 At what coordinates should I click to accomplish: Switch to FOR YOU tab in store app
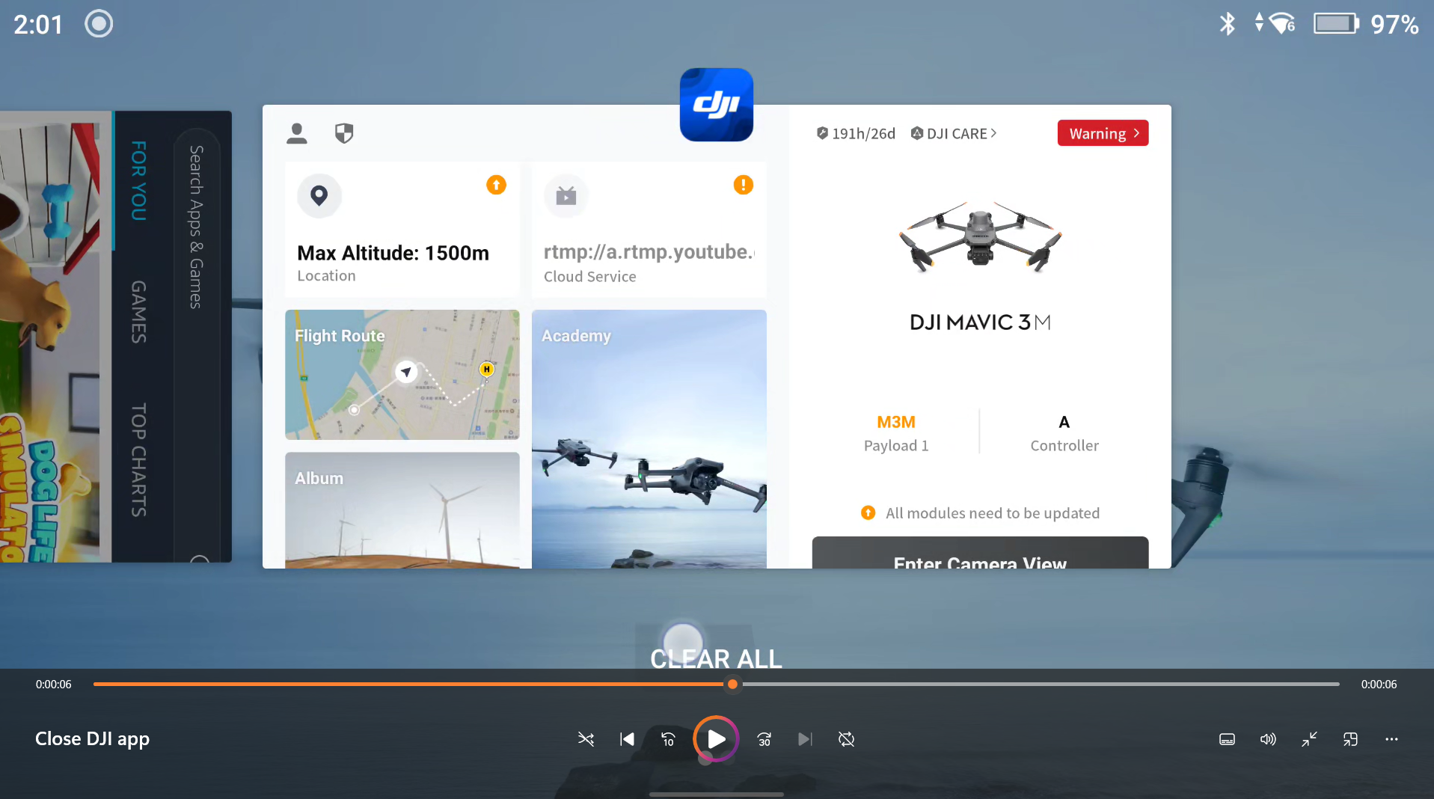[139, 180]
